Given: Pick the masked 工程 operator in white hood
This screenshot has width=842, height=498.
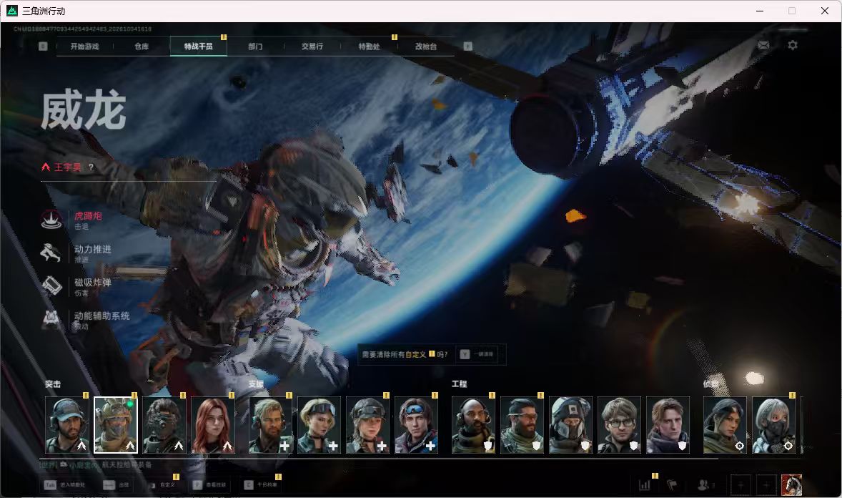Looking at the screenshot, I should pyautogui.click(x=571, y=425).
